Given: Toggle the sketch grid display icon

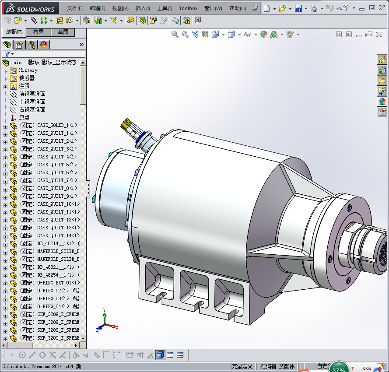Looking at the screenshot, I should click(x=140, y=355).
